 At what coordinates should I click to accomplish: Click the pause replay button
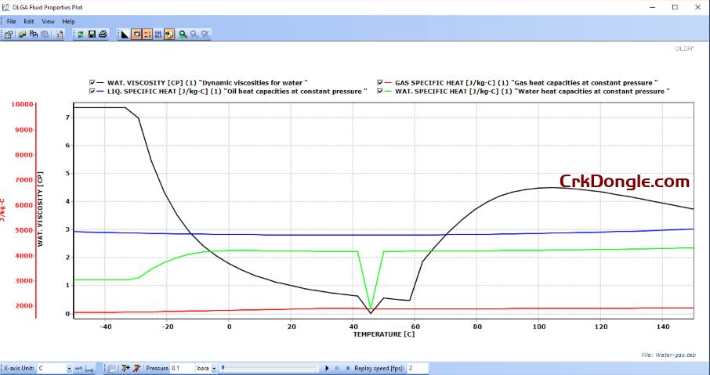pos(337,368)
